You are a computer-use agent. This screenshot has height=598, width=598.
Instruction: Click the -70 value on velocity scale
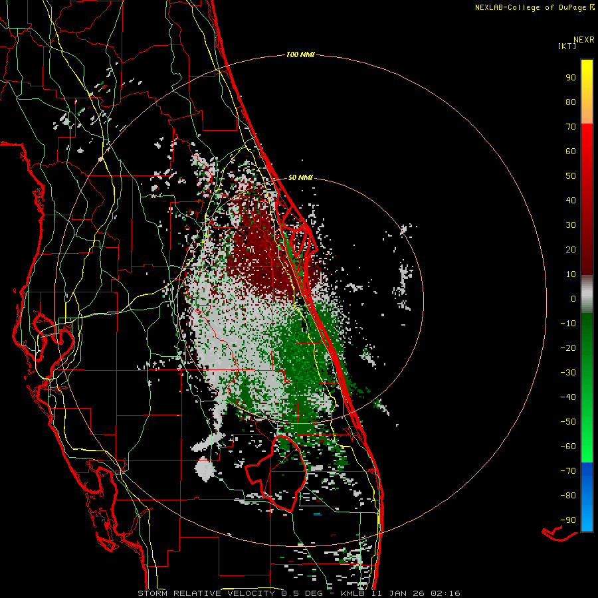coord(568,471)
